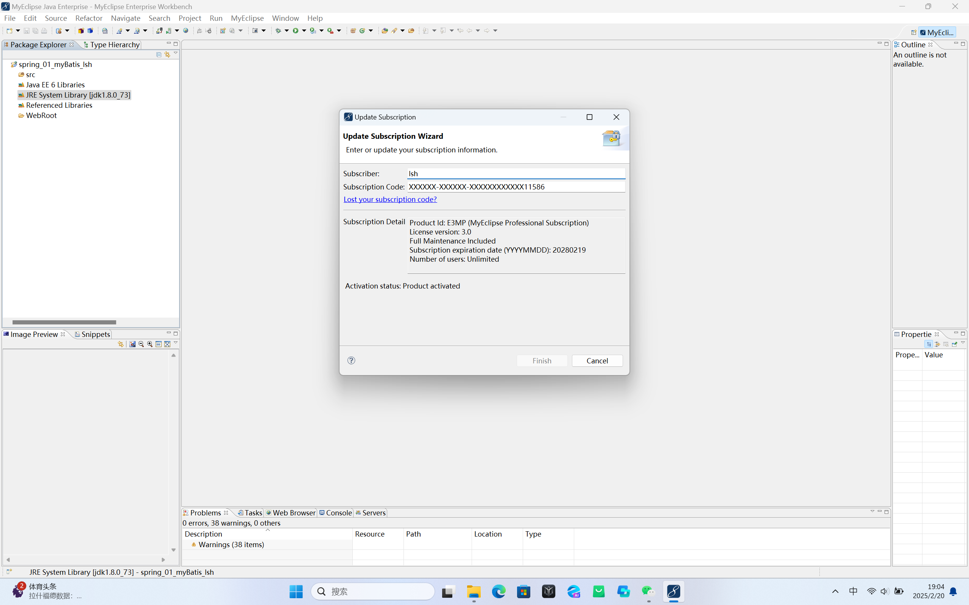Click the New Java Class green icon
The width and height of the screenshot is (969, 605).
point(362,30)
